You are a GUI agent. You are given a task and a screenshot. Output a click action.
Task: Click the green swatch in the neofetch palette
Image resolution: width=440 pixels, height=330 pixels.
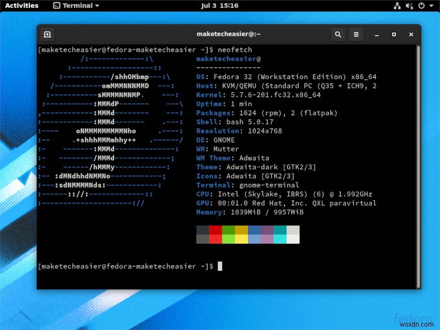click(227, 235)
